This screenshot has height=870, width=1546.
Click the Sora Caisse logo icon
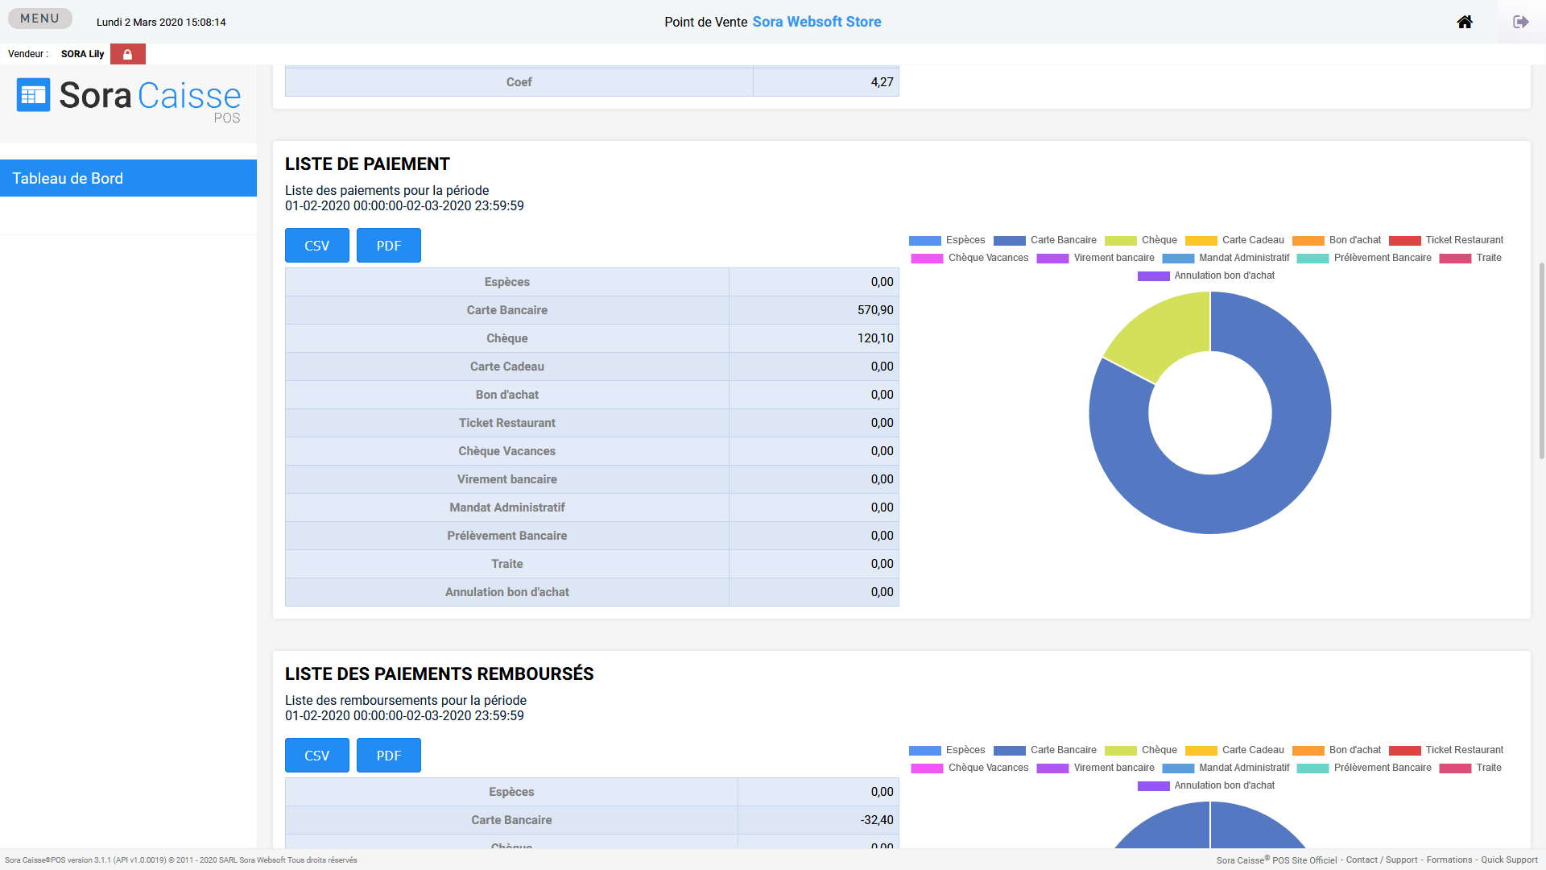click(x=34, y=95)
